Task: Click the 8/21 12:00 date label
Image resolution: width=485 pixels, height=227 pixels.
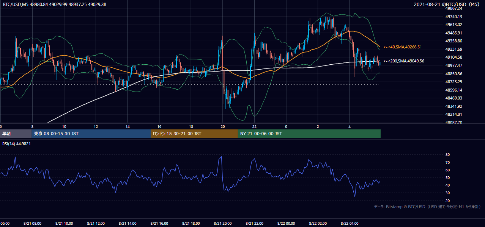Action: tap(96, 224)
